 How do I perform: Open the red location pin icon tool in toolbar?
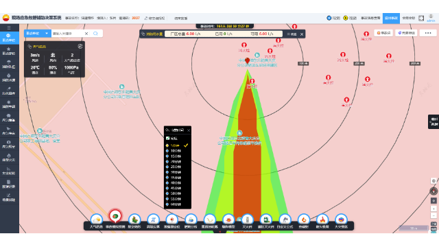pyautogui.click(x=172, y=220)
